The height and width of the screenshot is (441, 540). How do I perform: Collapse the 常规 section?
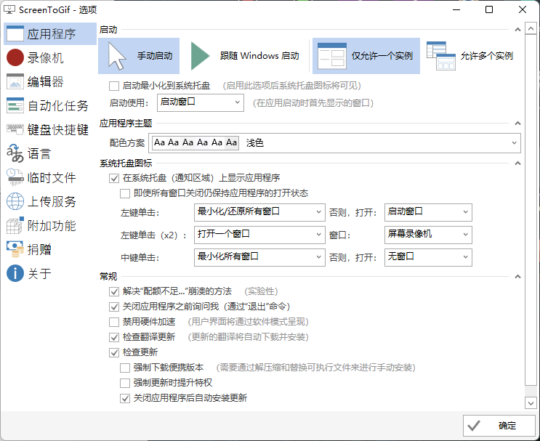point(517,277)
